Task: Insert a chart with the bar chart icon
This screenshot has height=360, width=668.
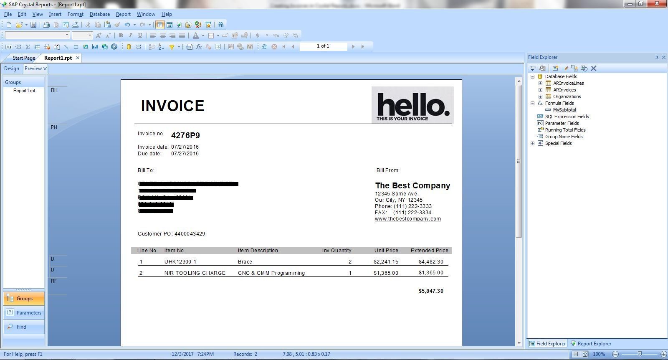Action: point(95,47)
